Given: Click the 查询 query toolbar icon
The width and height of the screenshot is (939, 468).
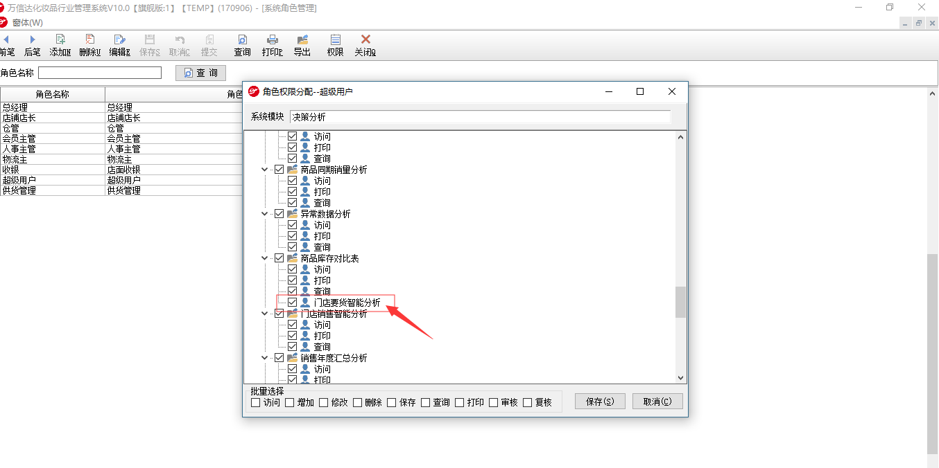Looking at the screenshot, I should pos(242,40).
